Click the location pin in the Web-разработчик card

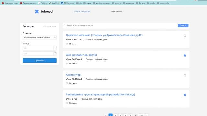pos(67,63)
